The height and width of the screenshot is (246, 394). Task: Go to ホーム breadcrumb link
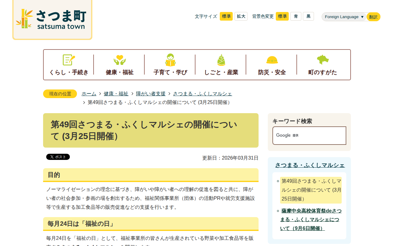pos(89,94)
